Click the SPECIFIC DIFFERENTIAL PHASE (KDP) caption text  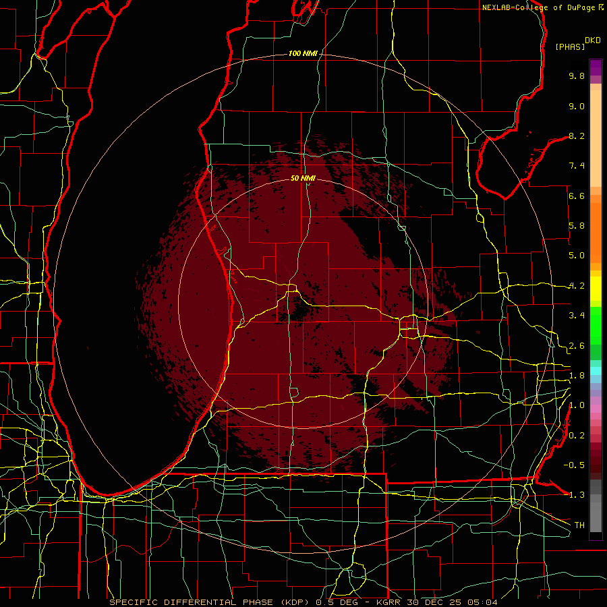[x=210, y=602]
